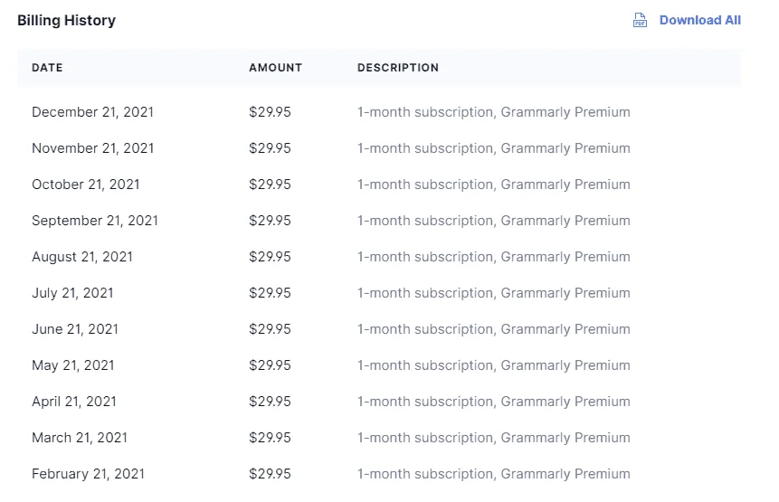Choose the July 21, 2021 row
Image resolution: width=779 pixels, height=502 pixels.
coord(380,293)
